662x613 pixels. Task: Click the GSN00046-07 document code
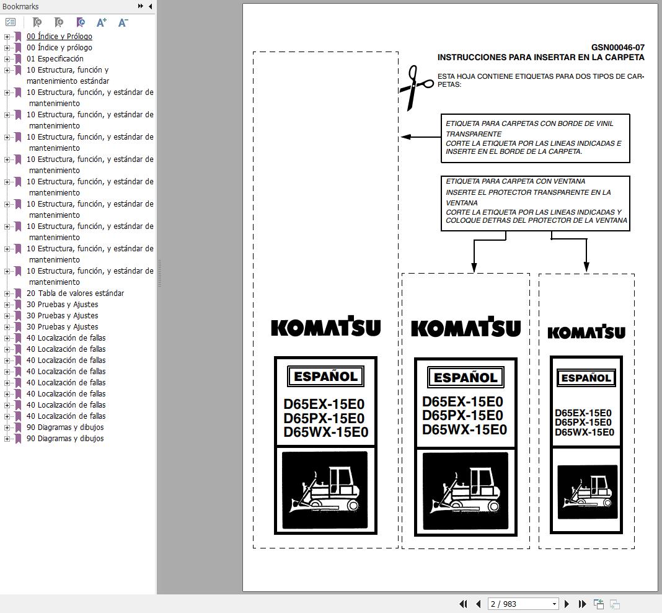click(x=617, y=47)
